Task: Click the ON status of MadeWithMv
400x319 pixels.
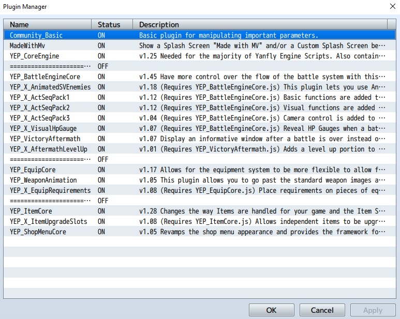Action: pyautogui.click(x=101, y=45)
